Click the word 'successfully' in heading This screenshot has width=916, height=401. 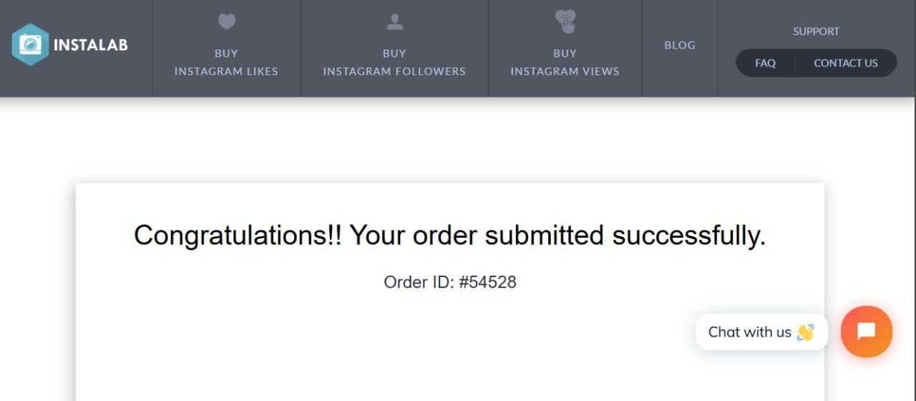pos(688,235)
